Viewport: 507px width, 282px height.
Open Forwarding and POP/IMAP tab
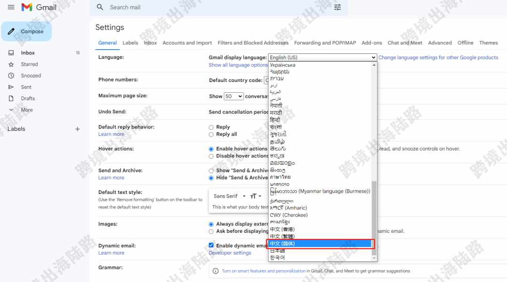(325, 43)
